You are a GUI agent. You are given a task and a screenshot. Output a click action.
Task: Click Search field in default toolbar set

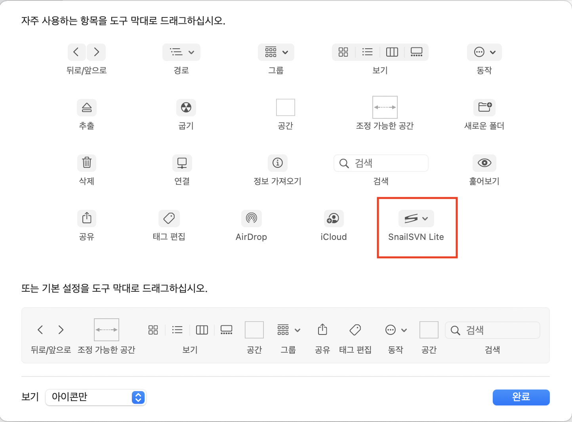tap(493, 330)
